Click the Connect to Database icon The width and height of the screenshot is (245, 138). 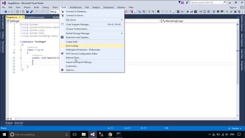62,11
